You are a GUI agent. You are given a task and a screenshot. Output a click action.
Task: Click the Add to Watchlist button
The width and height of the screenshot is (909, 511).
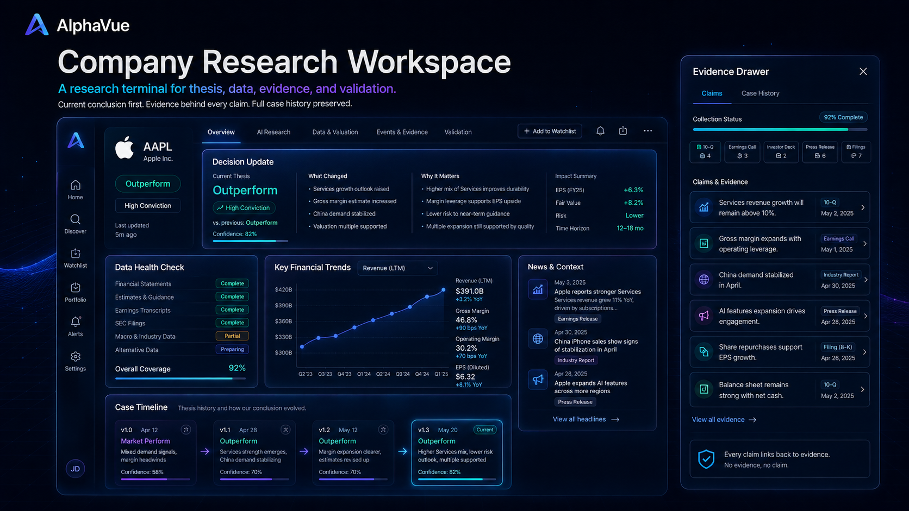[550, 131]
